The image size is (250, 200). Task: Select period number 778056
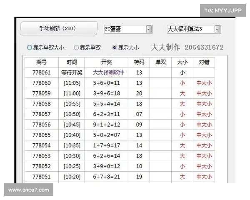[41, 125]
